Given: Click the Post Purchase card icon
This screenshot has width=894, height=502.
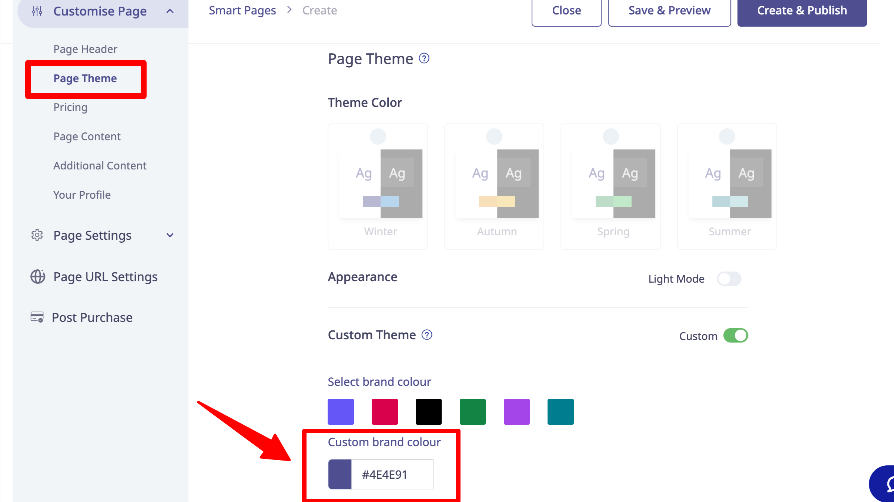Looking at the screenshot, I should (37, 317).
